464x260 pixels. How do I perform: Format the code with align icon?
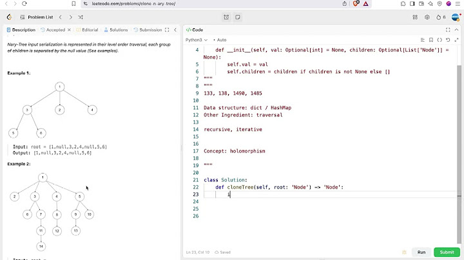[x=422, y=40]
